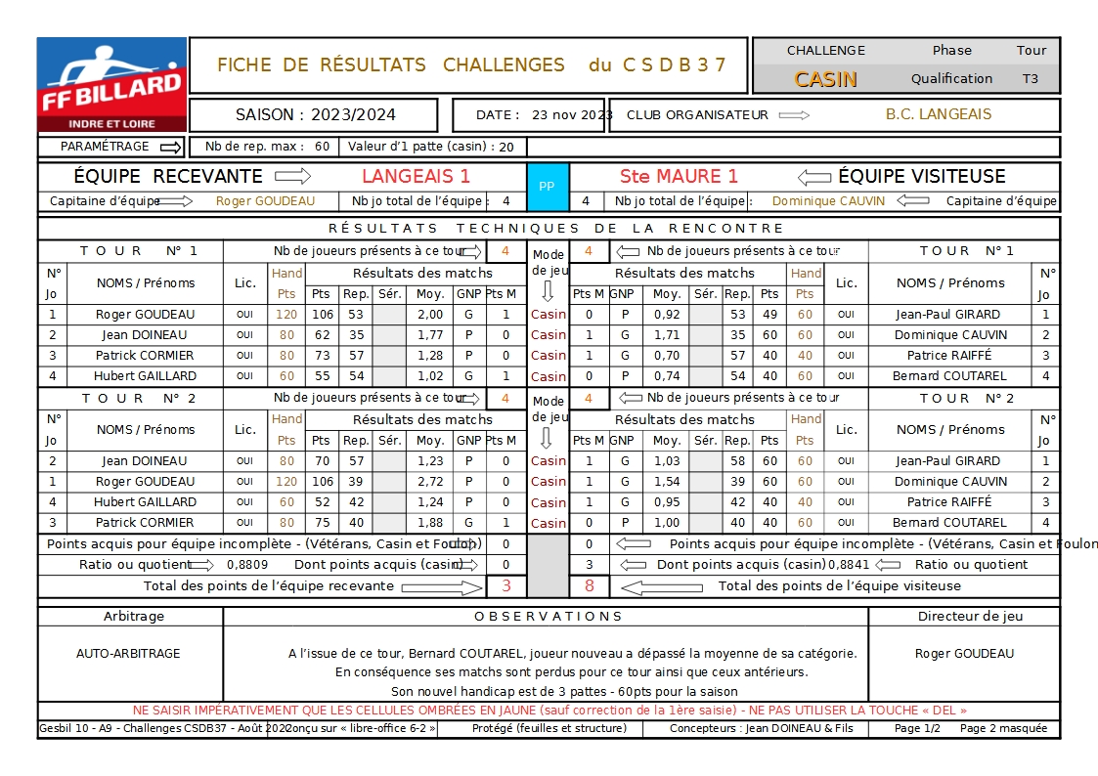
Task: Select Roger GOUDEAU in Tour 1 player list
Action: coord(145,315)
